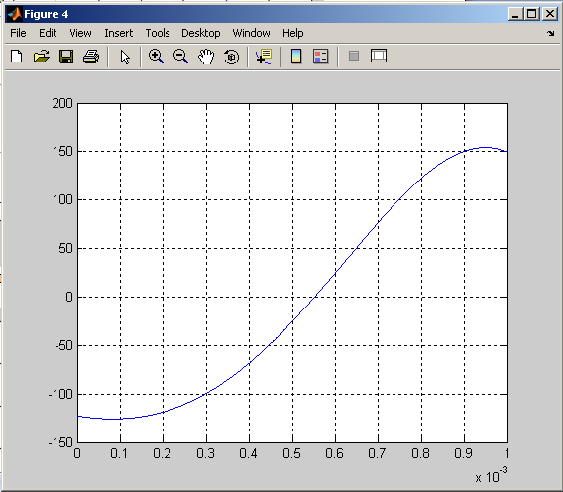Image resolution: width=563 pixels, height=492 pixels.
Task: Click y-axis tick label 100
Action: (x=62, y=199)
